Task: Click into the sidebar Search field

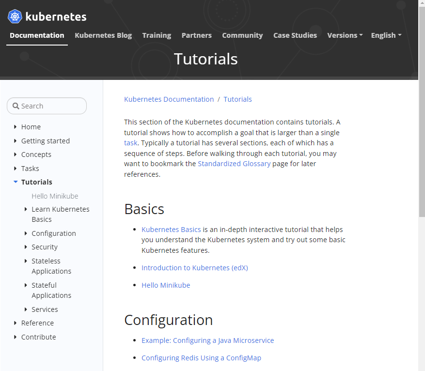Action: click(47, 106)
